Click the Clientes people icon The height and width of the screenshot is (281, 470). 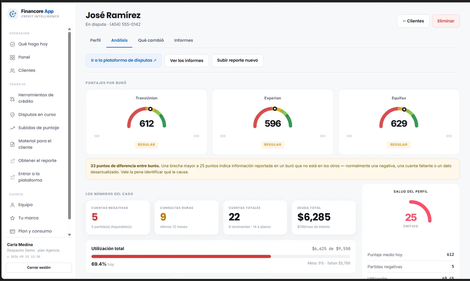pos(12,71)
